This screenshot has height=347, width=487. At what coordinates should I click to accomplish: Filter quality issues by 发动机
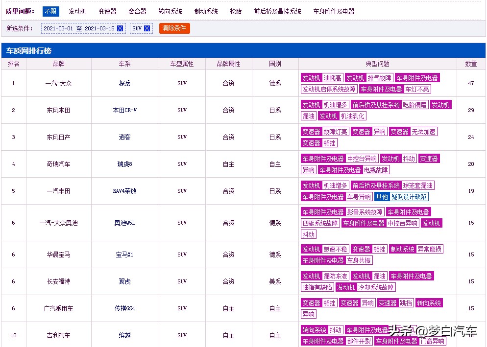[77, 11]
